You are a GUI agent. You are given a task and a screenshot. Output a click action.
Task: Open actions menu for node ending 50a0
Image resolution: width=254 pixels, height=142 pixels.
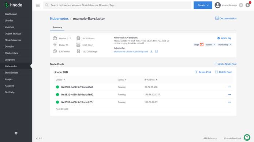coord(229,87)
